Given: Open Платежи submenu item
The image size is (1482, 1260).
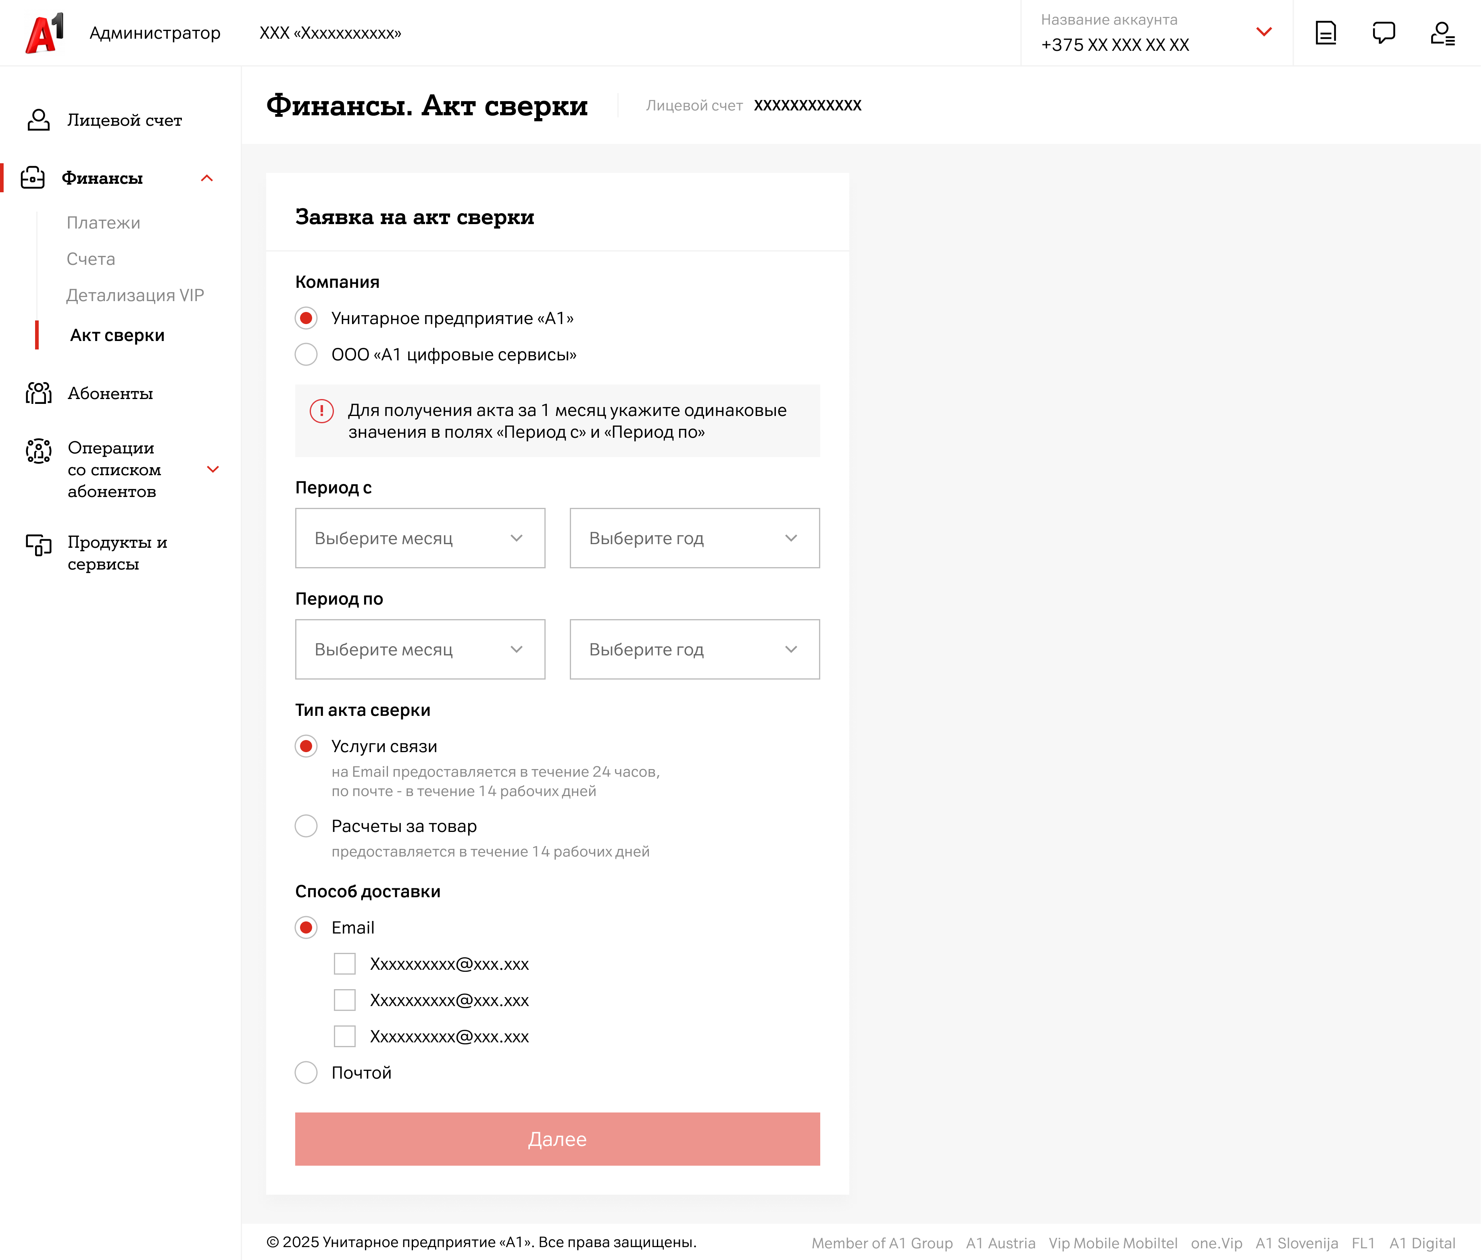Looking at the screenshot, I should (x=104, y=223).
